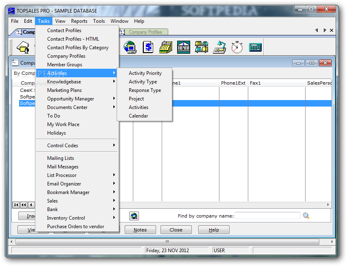Click the Find by company name field
The image size is (347, 266).
click(267, 216)
